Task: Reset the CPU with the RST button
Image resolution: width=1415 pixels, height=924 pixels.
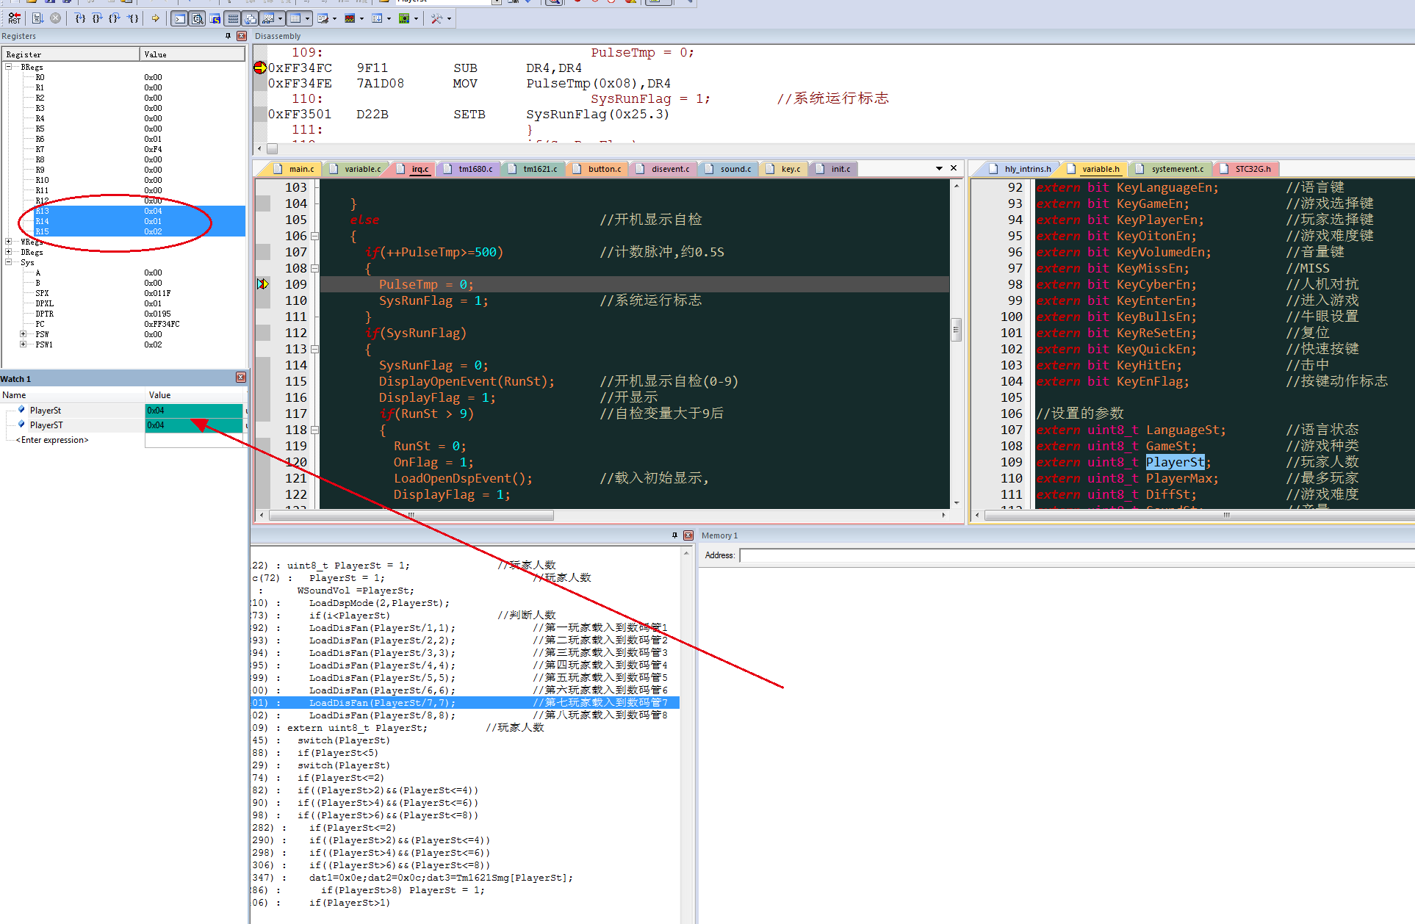Action: [x=15, y=18]
